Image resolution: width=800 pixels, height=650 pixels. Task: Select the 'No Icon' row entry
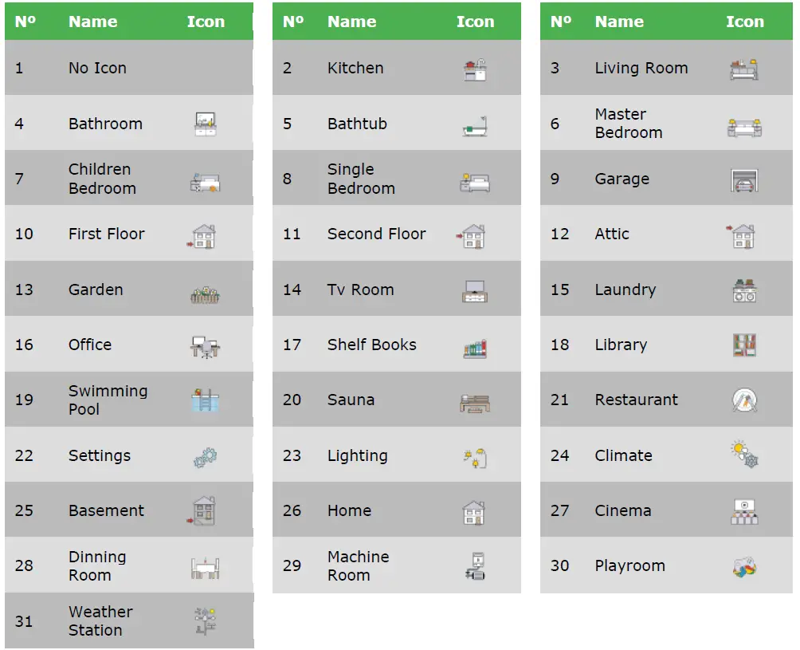pyautogui.click(x=97, y=69)
